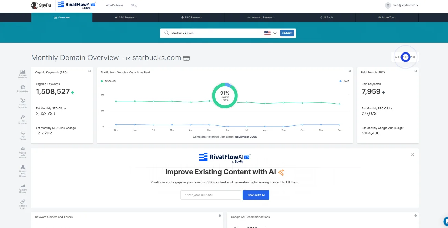Click the starbucks.com domain heading link
This screenshot has height=228, width=448.
pyautogui.click(x=157, y=58)
